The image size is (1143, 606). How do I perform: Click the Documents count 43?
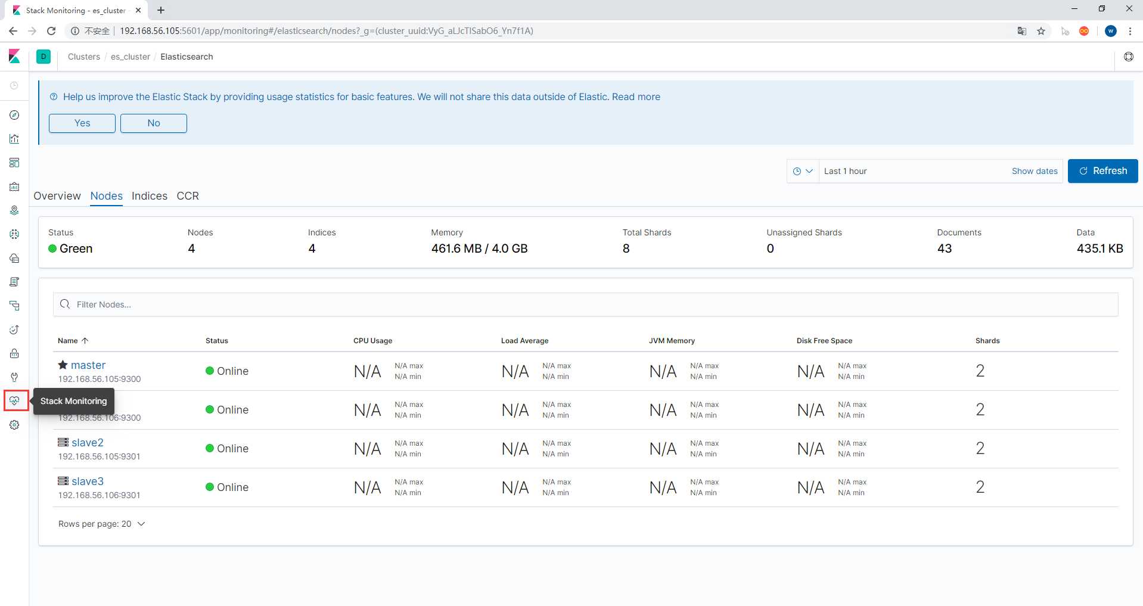(x=944, y=248)
